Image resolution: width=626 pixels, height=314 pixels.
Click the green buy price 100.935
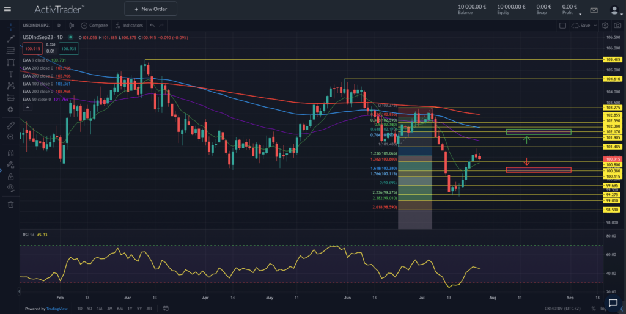(69, 49)
